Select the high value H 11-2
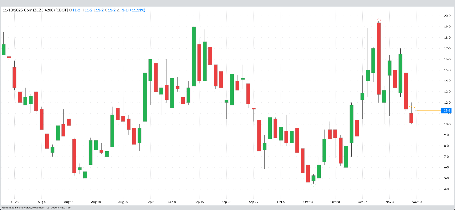This screenshot has width=455, height=210. pos(87,10)
